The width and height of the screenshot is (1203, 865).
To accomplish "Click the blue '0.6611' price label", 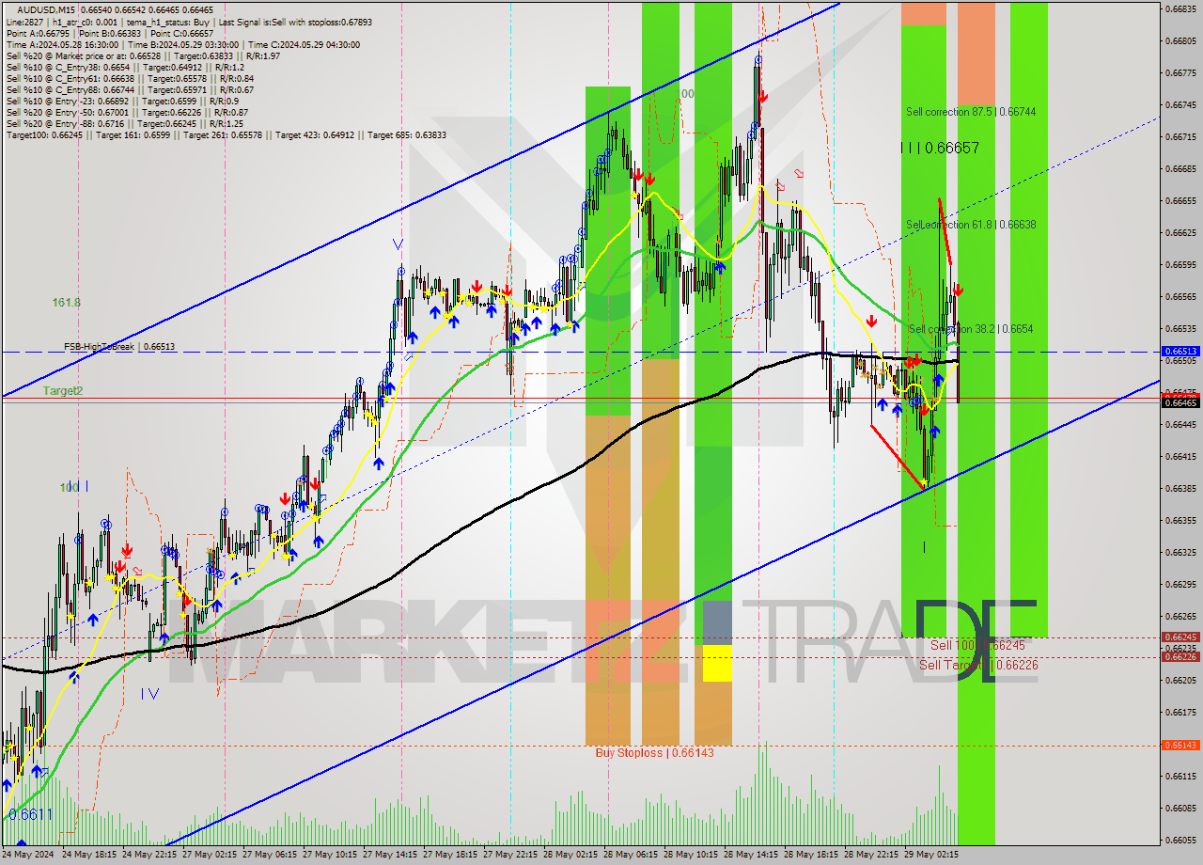I will (30, 814).
